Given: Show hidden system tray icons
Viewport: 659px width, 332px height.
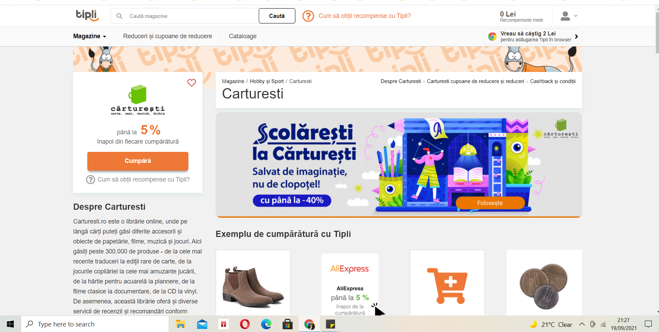Looking at the screenshot, I should [x=582, y=324].
